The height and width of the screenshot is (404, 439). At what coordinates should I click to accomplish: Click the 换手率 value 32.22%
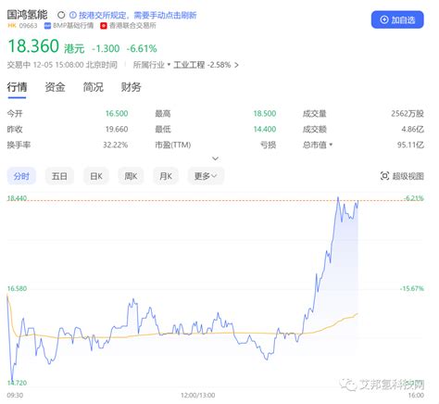tap(116, 145)
